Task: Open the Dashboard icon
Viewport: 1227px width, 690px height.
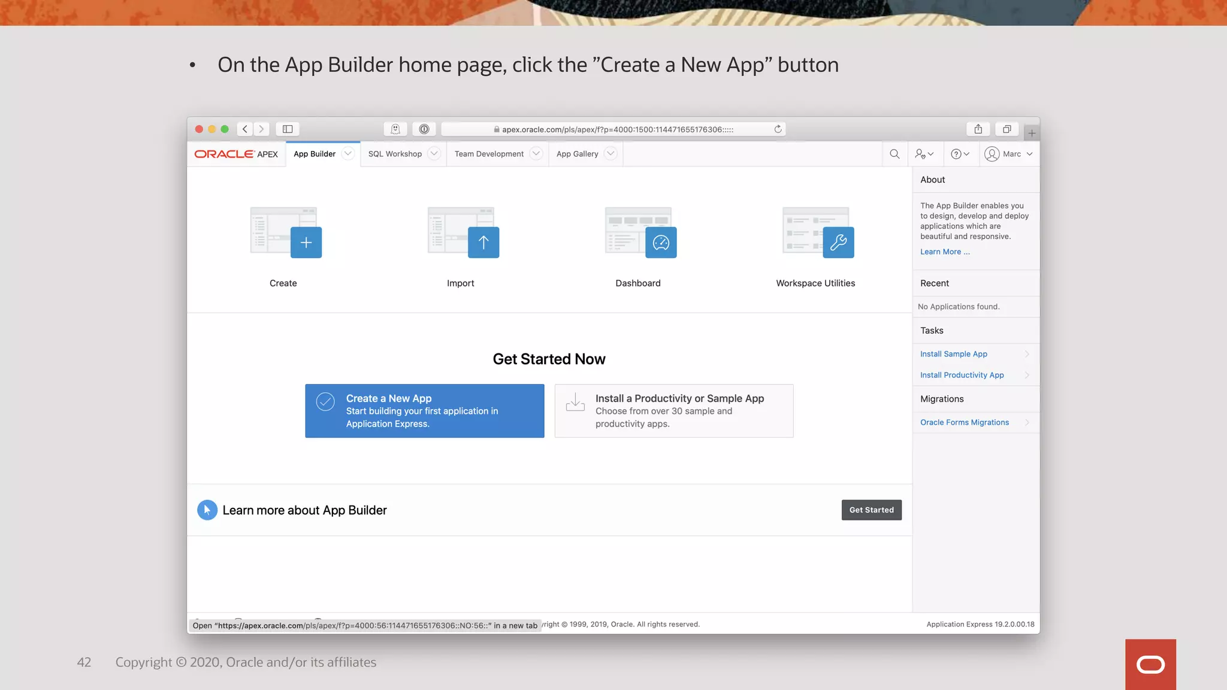Action: pos(640,233)
